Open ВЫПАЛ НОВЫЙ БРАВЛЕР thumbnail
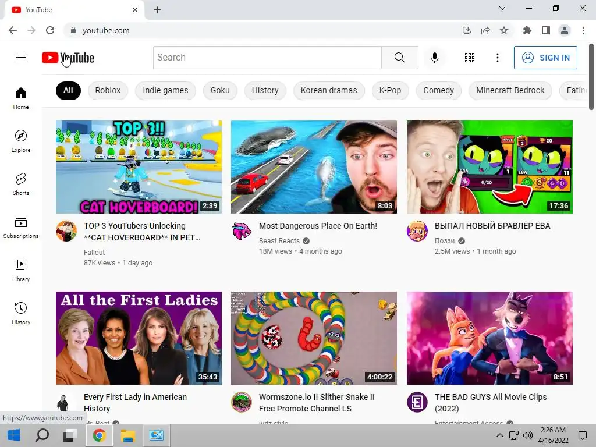This screenshot has height=447, width=596. [489, 167]
